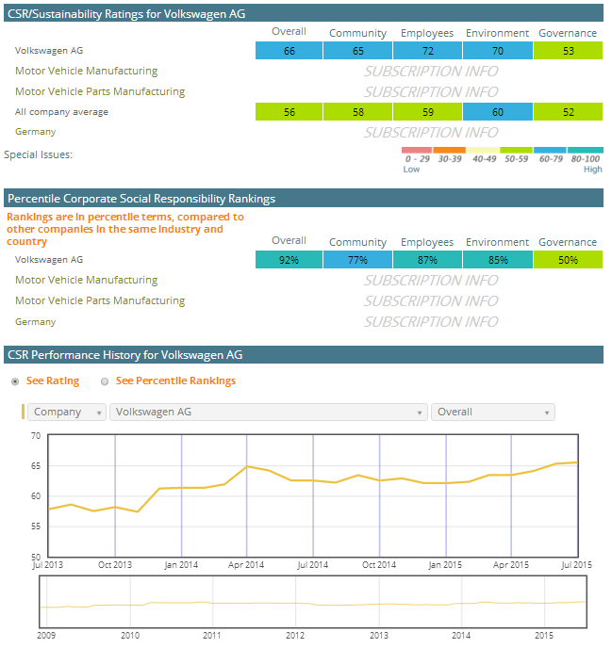Screen dimensions: 612x648
Task: Click the 50-59 green legend swatch
Action: (x=516, y=150)
